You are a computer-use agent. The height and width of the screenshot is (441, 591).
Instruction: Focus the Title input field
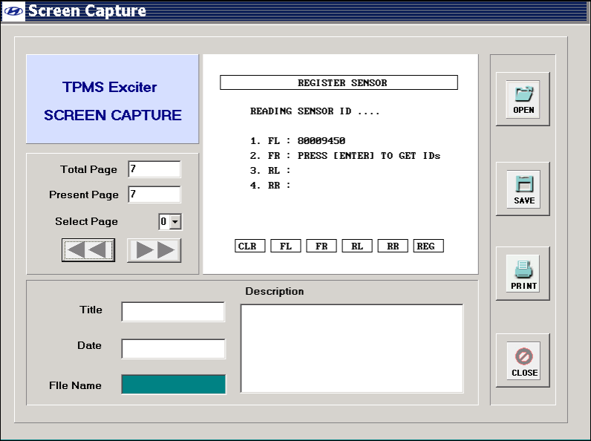[173, 311]
